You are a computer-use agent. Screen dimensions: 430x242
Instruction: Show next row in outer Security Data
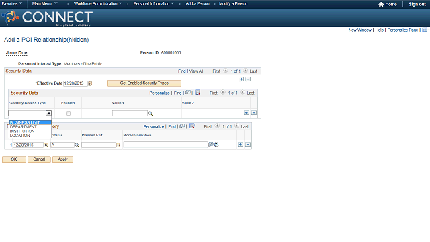(x=245, y=71)
